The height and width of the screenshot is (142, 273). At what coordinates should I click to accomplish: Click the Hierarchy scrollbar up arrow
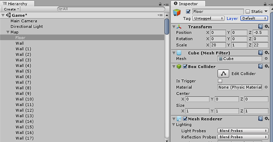pos(167,15)
